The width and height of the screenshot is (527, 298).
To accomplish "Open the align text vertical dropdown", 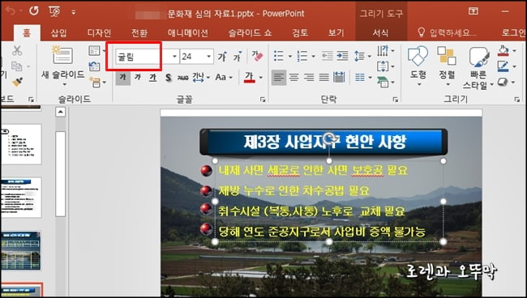I will click(385, 66).
